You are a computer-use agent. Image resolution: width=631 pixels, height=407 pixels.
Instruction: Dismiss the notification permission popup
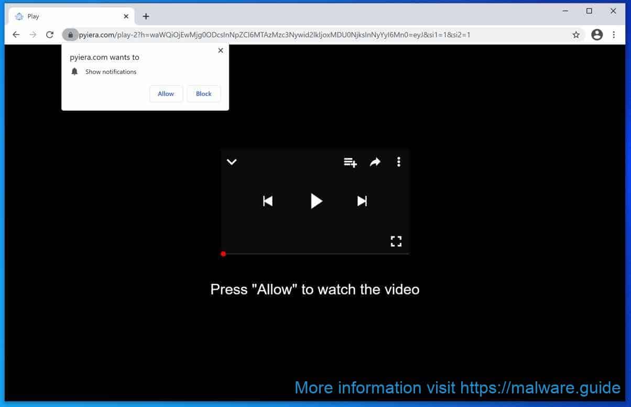(x=221, y=50)
